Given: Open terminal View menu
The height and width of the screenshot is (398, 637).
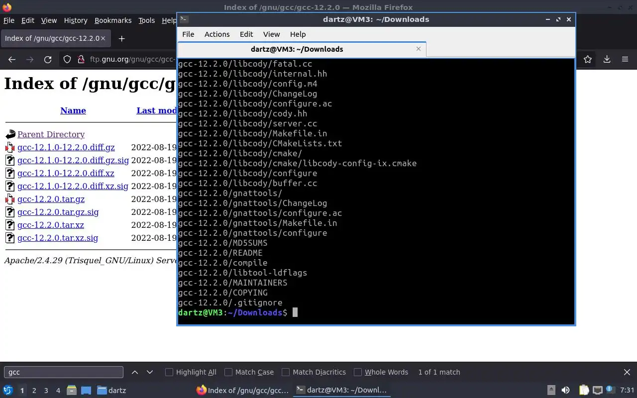Looking at the screenshot, I should [271, 34].
